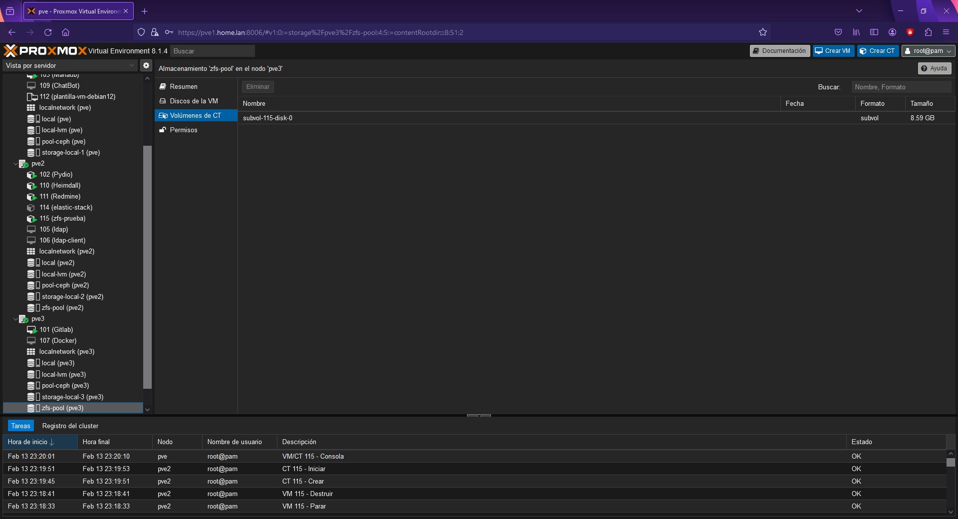Select the localnetwork (pve) grid icon
The image size is (958, 519).
[31, 108]
